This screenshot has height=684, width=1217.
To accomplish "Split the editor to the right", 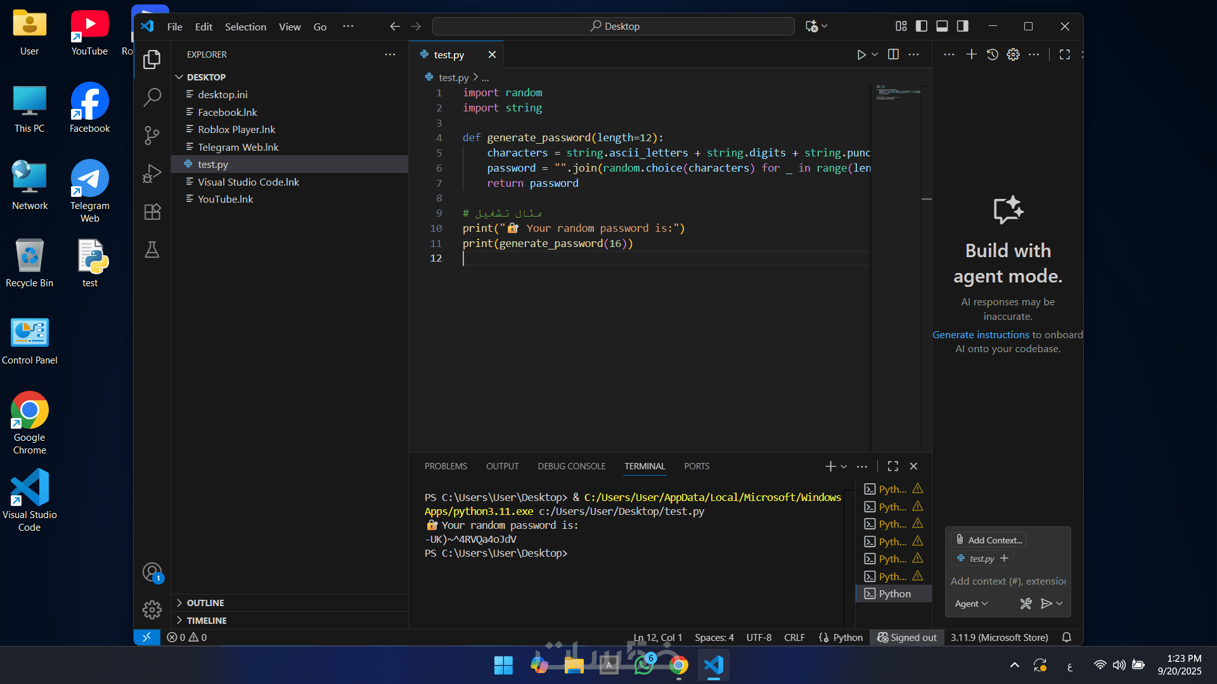I will pyautogui.click(x=893, y=54).
